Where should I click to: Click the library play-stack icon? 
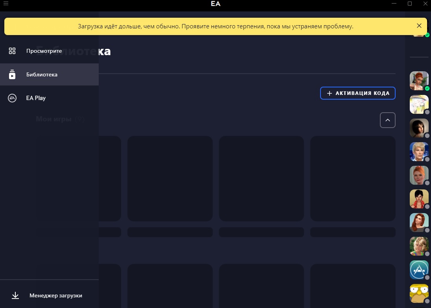[x=12, y=74]
